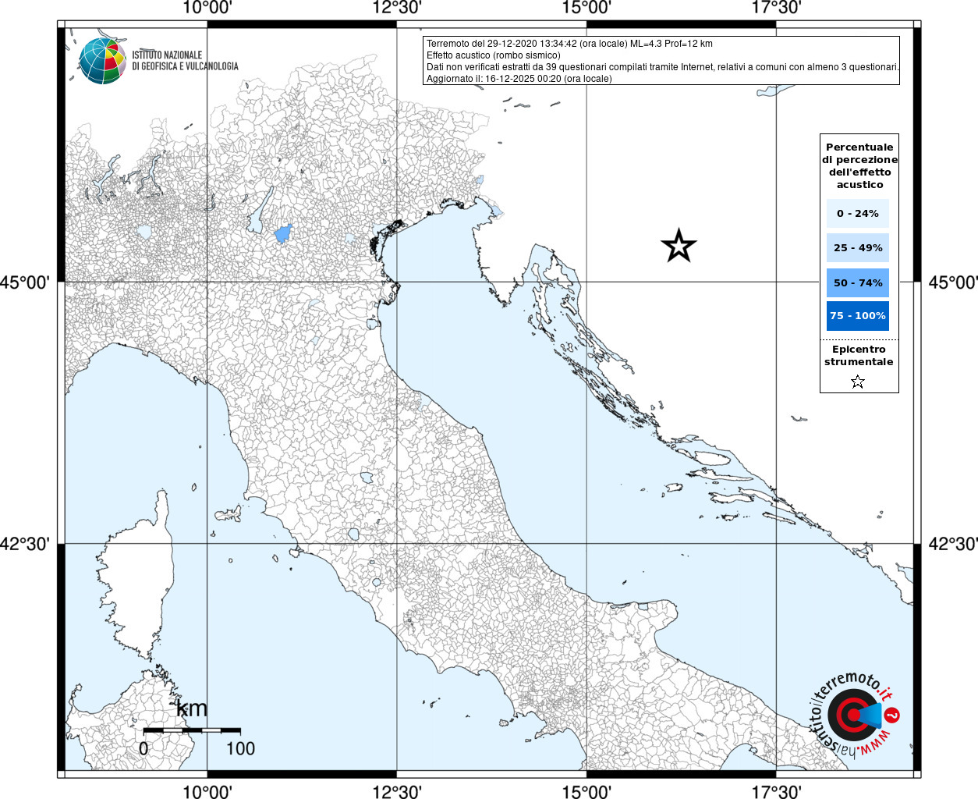The height and width of the screenshot is (799, 978).
Task: Select the 50 - 74% legend swatch
Action: coord(858,282)
